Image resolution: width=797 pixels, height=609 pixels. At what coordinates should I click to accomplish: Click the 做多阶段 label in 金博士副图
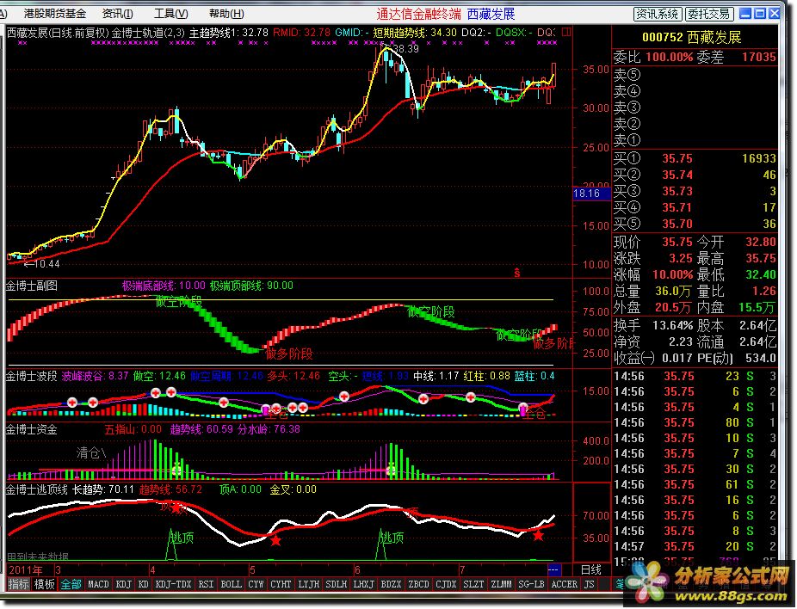pyautogui.click(x=289, y=354)
